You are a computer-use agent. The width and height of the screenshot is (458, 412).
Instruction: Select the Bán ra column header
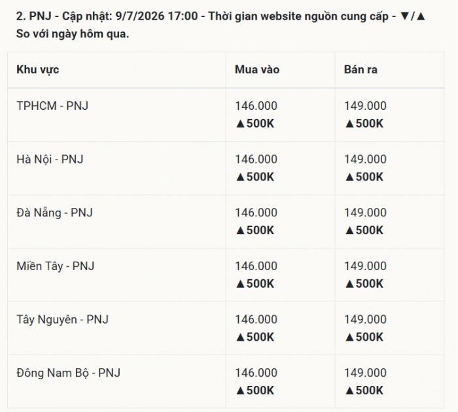coord(361,69)
